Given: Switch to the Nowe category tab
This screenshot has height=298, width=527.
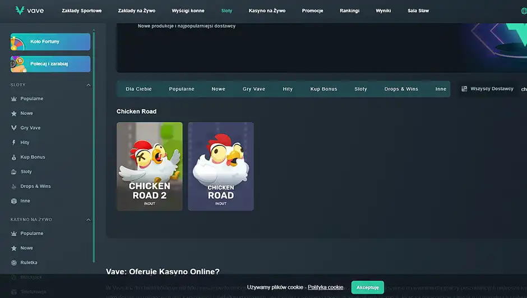Looking at the screenshot, I should pos(219,89).
